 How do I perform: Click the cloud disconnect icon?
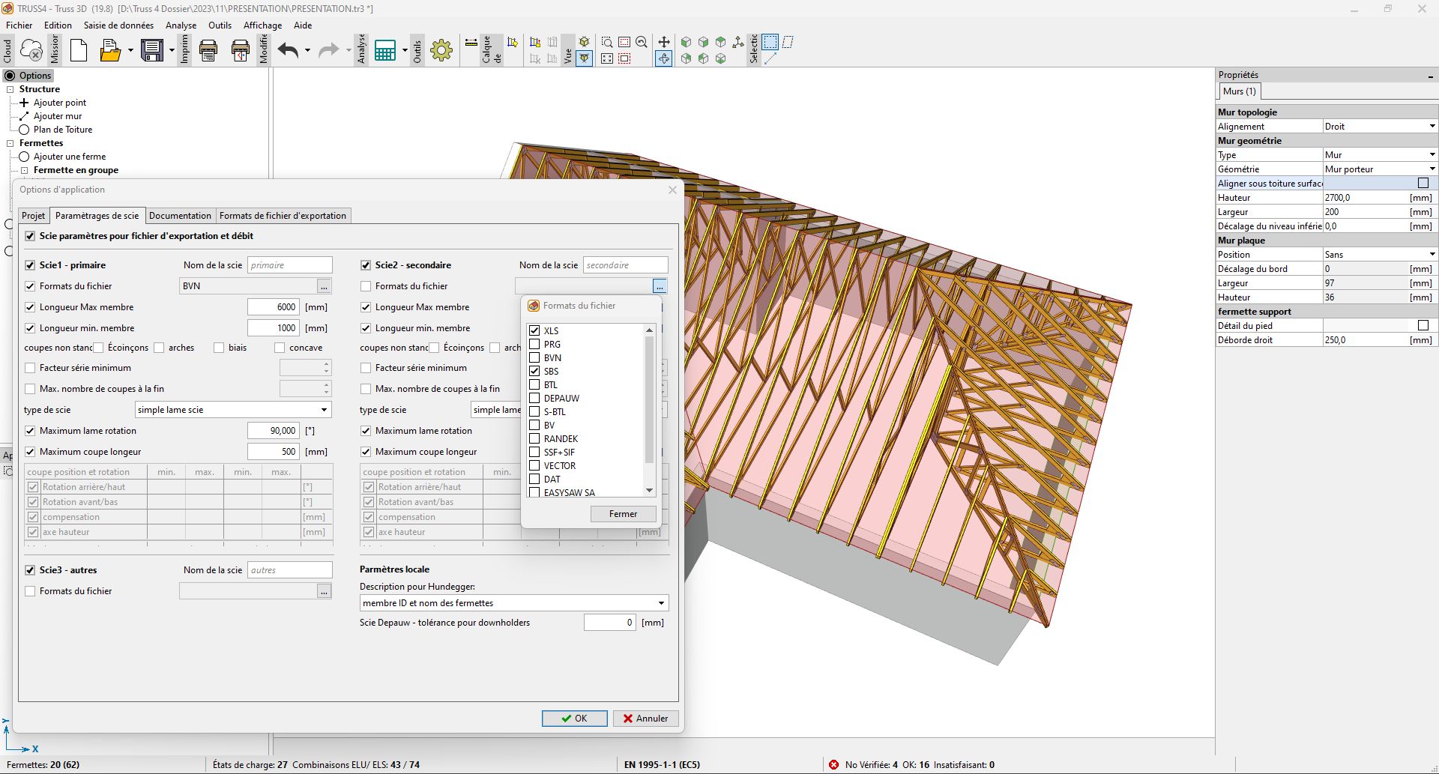31,50
